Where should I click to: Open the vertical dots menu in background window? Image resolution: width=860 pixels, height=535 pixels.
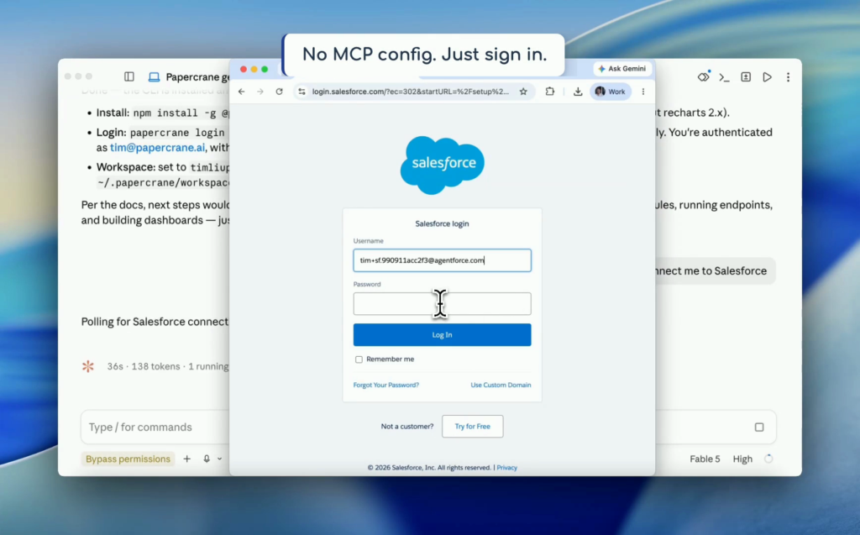[x=788, y=76]
